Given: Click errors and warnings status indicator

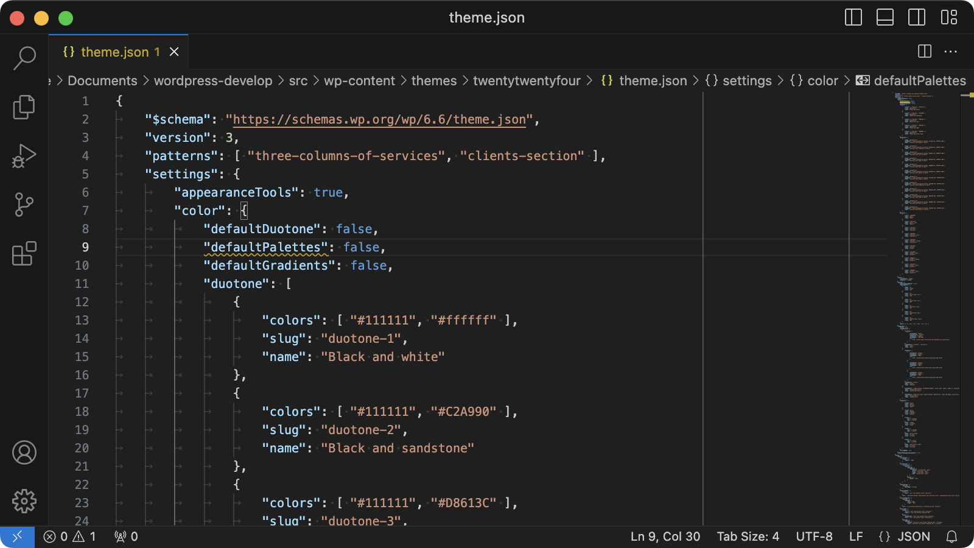Looking at the screenshot, I should (x=69, y=536).
